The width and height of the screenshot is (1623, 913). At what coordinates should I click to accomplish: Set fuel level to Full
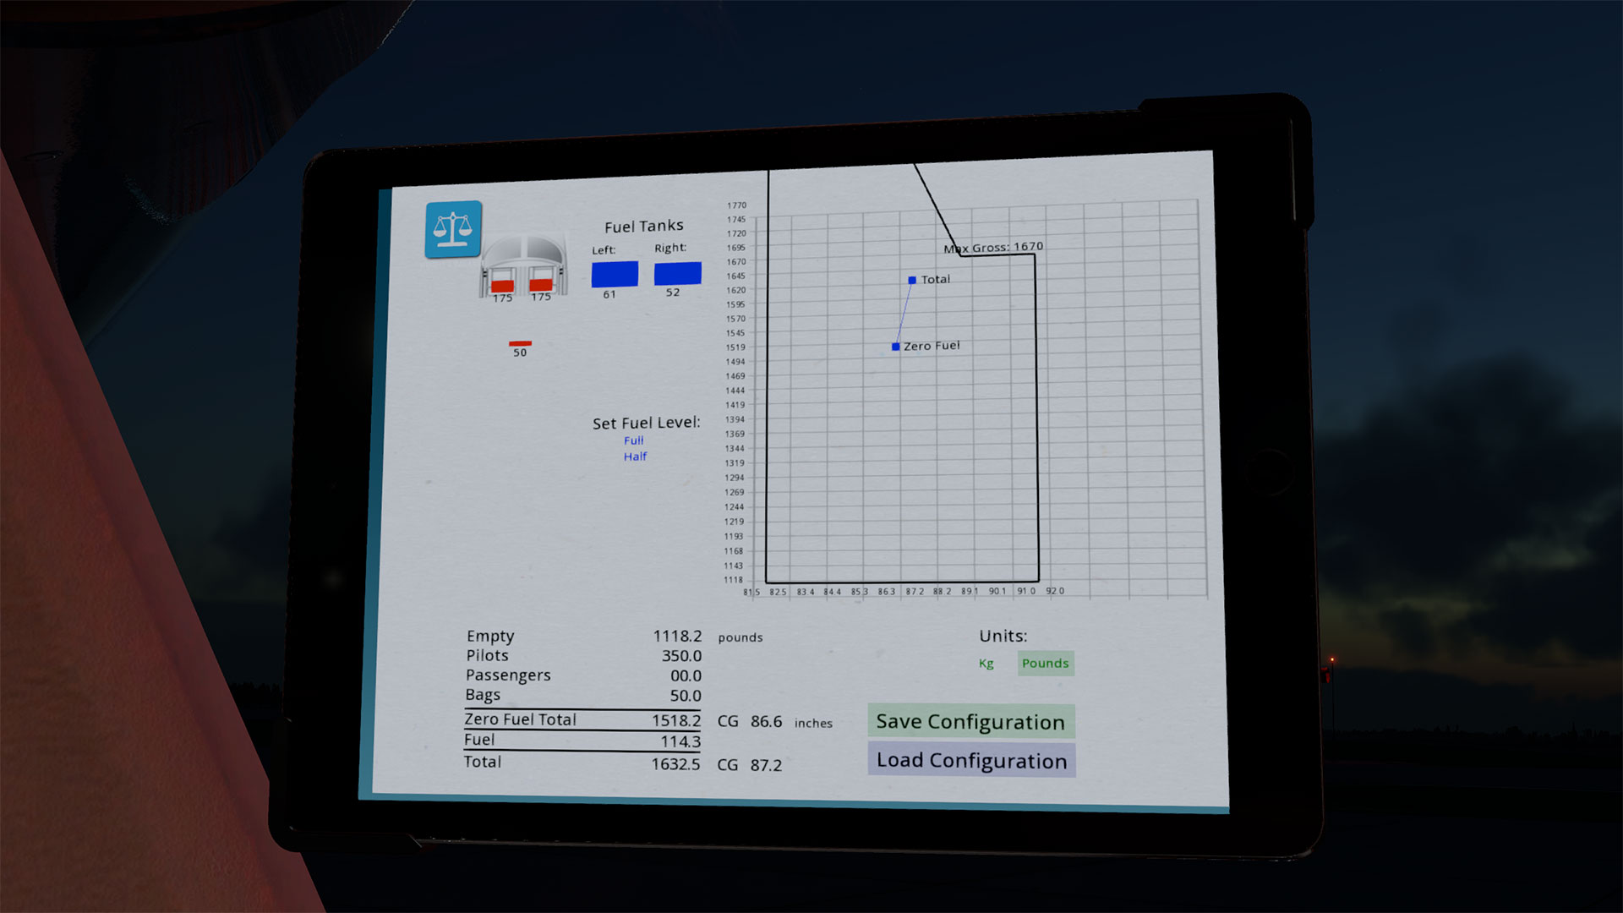pyautogui.click(x=633, y=440)
